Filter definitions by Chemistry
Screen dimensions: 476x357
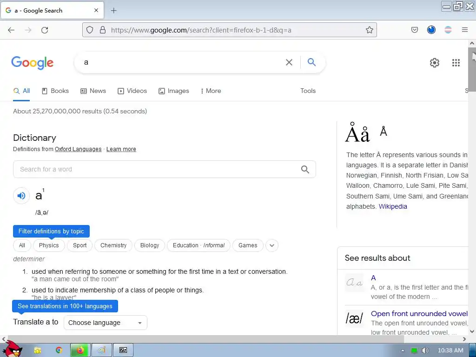pyautogui.click(x=113, y=245)
